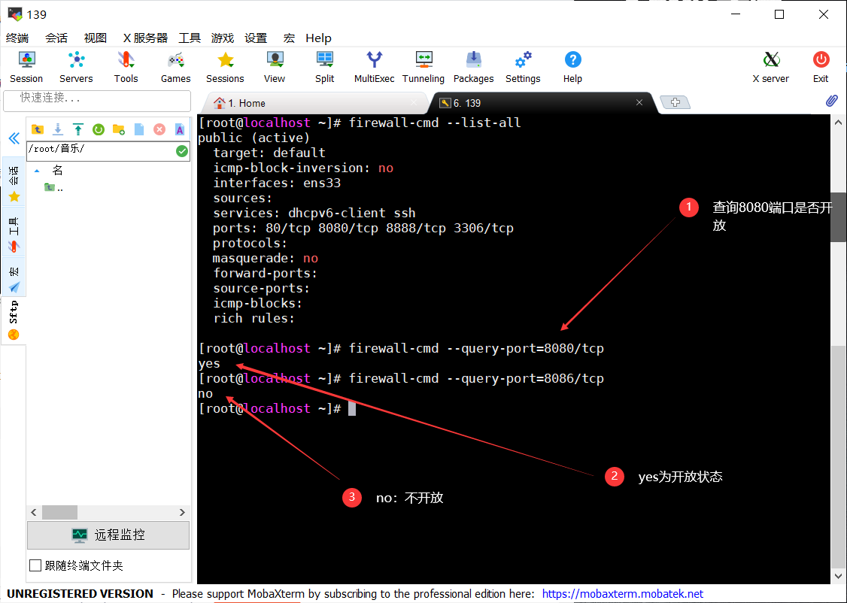Image resolution: width=847 pixels, height=603 pixels.
Task: Enable the 跟随终端文件夹 checkbox
Action: pos(35,565)
